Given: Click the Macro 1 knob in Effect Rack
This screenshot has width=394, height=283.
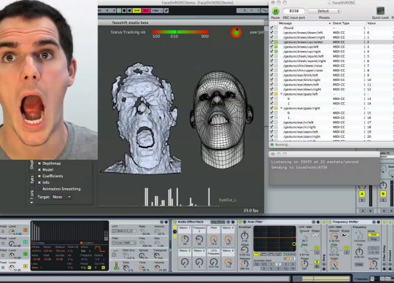Looking at the screenshot, I should click(185, 239).
